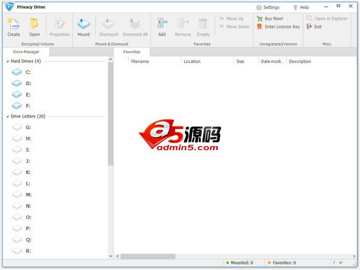
Task: Select drive letter P:
Action: (x=22, y=229)
